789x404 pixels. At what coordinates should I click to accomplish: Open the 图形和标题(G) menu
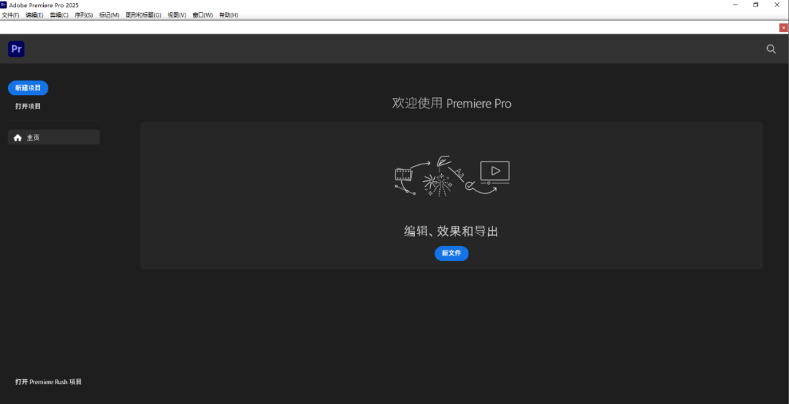[x=143, y=15]
